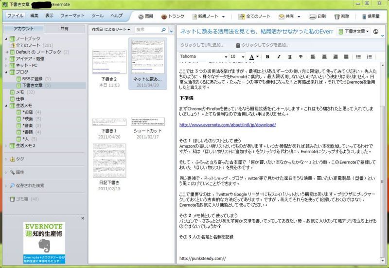Insert a numbered list

370,57
